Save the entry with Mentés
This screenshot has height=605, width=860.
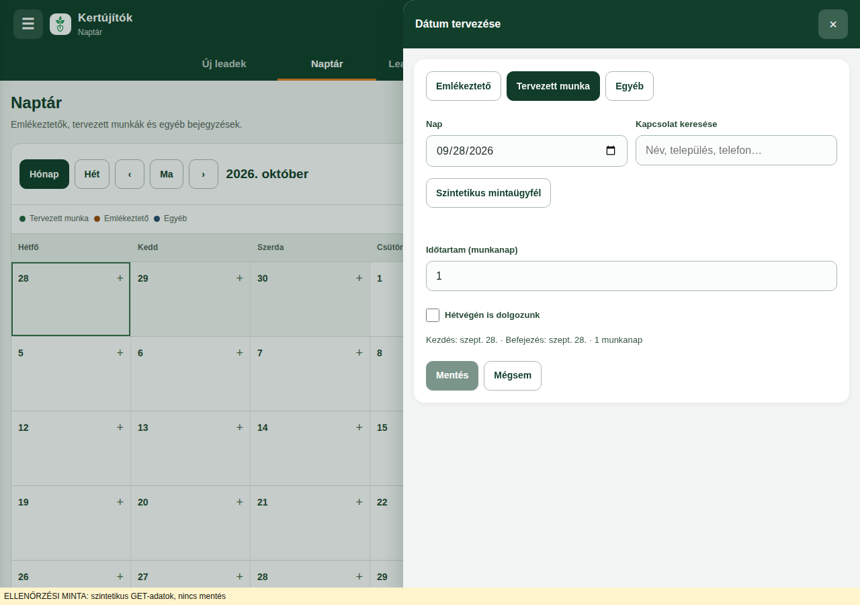pyautogui.click(x=452, y=376)
